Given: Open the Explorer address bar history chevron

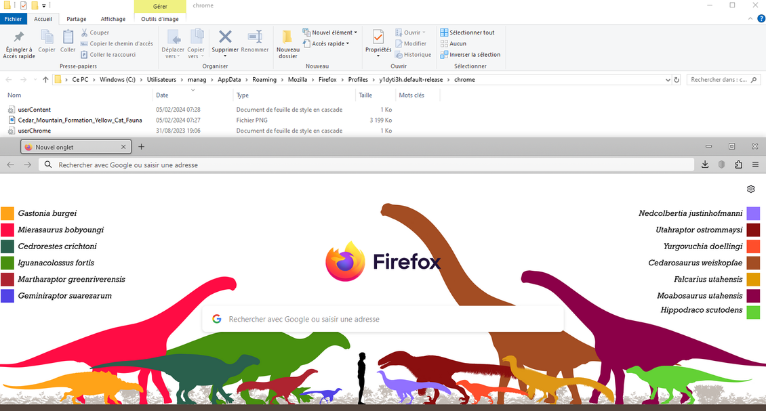Looking at the screenshot, I should click(x=668, y=80).
